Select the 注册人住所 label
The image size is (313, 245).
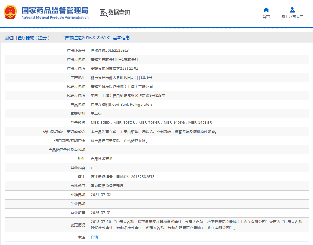(x=76, y=69)
